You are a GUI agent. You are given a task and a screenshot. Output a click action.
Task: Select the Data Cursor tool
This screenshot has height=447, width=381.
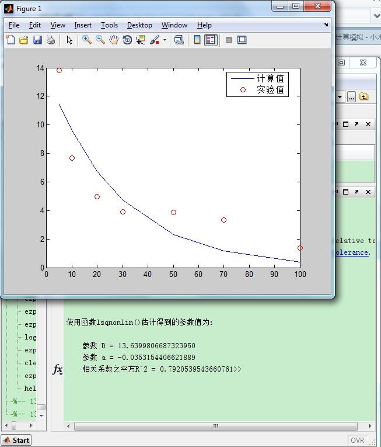click(141, 40)
